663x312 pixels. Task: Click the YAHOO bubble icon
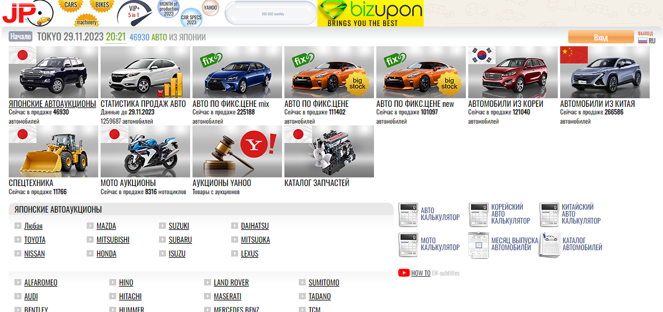pos(210,7)
